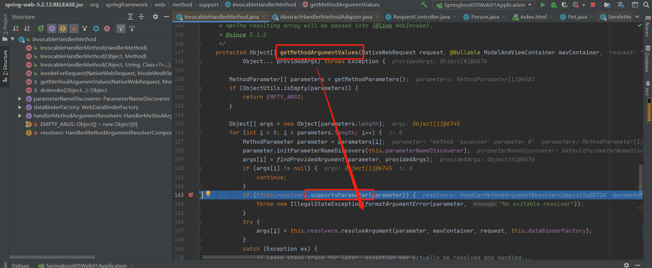Toggle Sort Alphabetically in Structure
The width and height of the screenshot is (652, 268).
[x=27, y=29]
